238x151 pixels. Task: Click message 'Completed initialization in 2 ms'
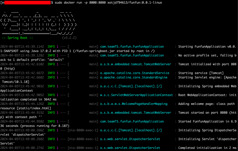click(207, 148)
